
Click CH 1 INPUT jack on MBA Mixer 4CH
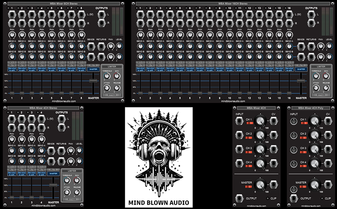(x=239, y=121)
